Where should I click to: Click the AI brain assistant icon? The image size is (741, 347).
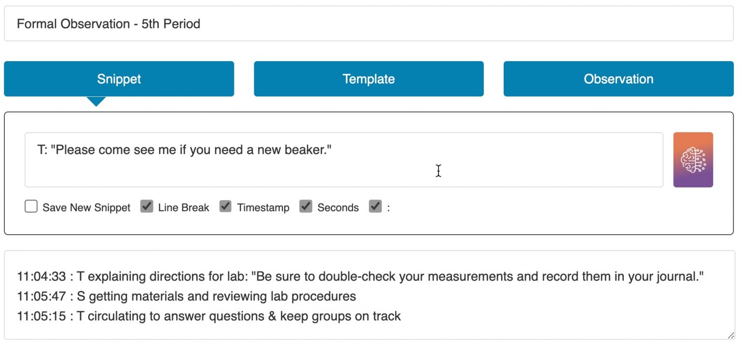point(693,160)
